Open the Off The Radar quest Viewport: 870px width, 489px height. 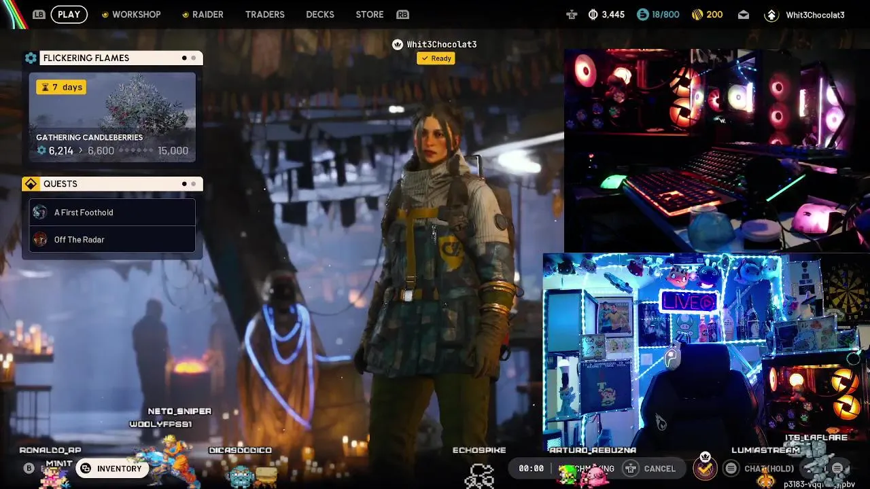pos(112,240)
